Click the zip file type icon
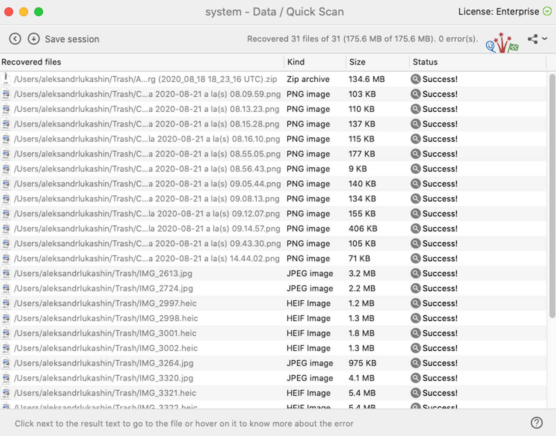Image resolution: width=556 pixels, height=436 pixels. (6, 79)
